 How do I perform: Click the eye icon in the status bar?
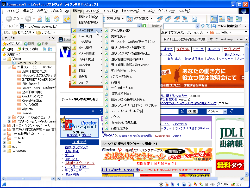[x=212, y=184]
